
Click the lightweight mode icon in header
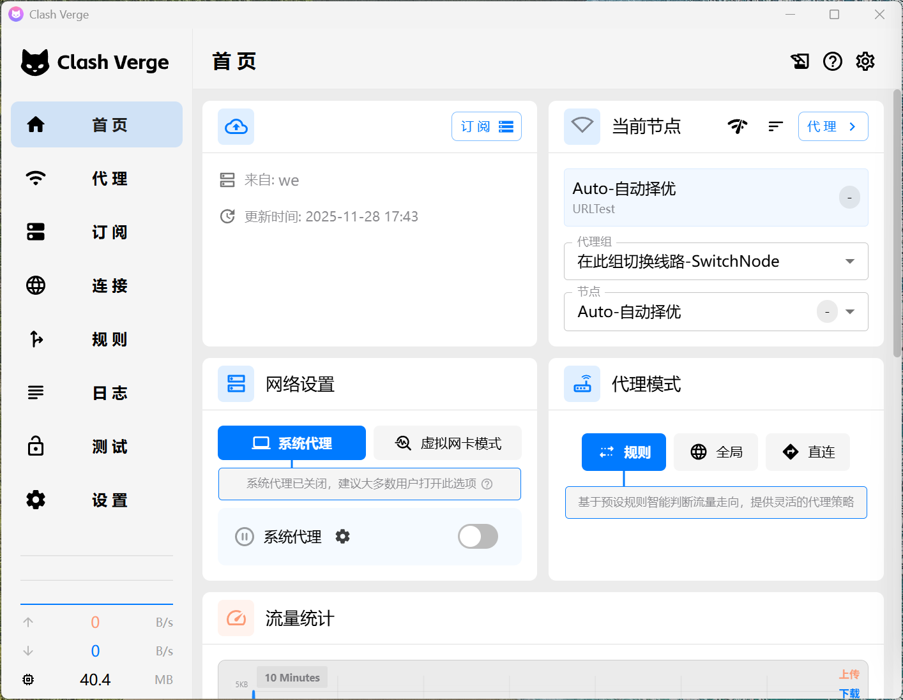[x=800, y=61]
